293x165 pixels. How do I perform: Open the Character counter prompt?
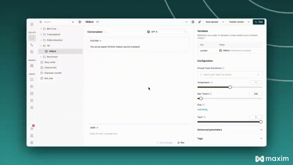coord(53,73)
